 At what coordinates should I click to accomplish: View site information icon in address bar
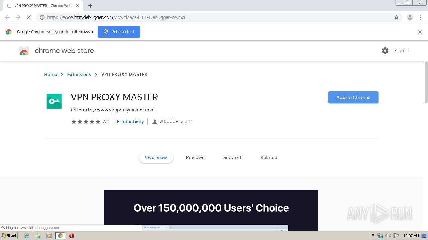coord(42,17)
